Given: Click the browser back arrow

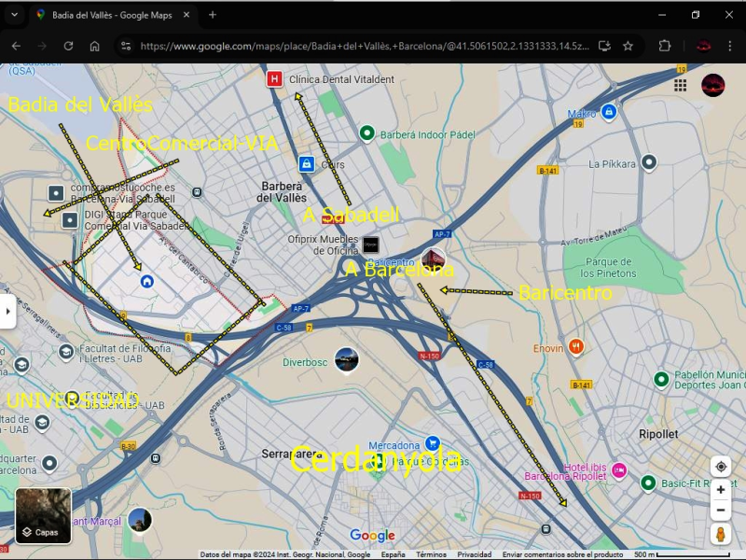Looking at the screenshot, I should (16, 46).
